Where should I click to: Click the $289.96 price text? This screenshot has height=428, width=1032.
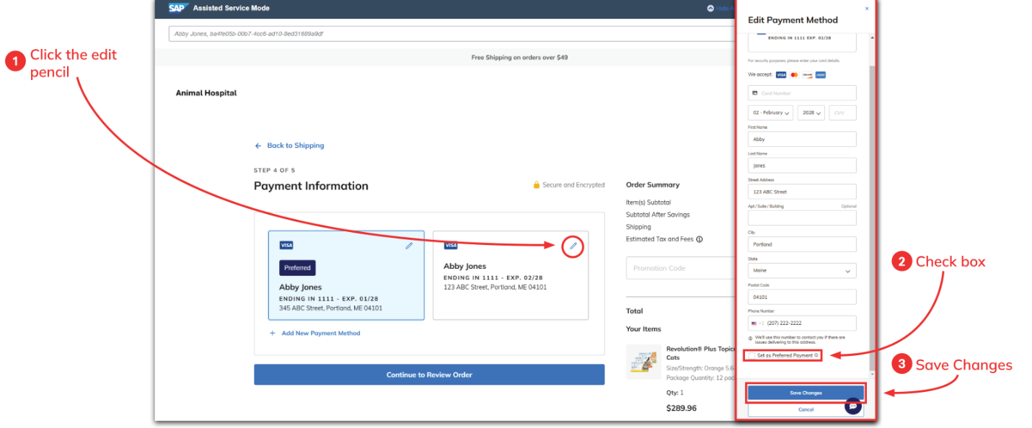click(682, 408)
